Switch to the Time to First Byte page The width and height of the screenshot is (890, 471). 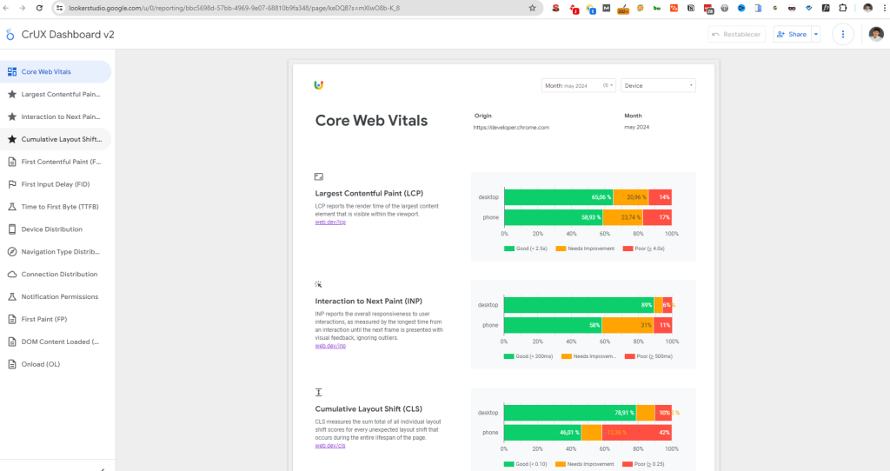(x=58, y=207)
